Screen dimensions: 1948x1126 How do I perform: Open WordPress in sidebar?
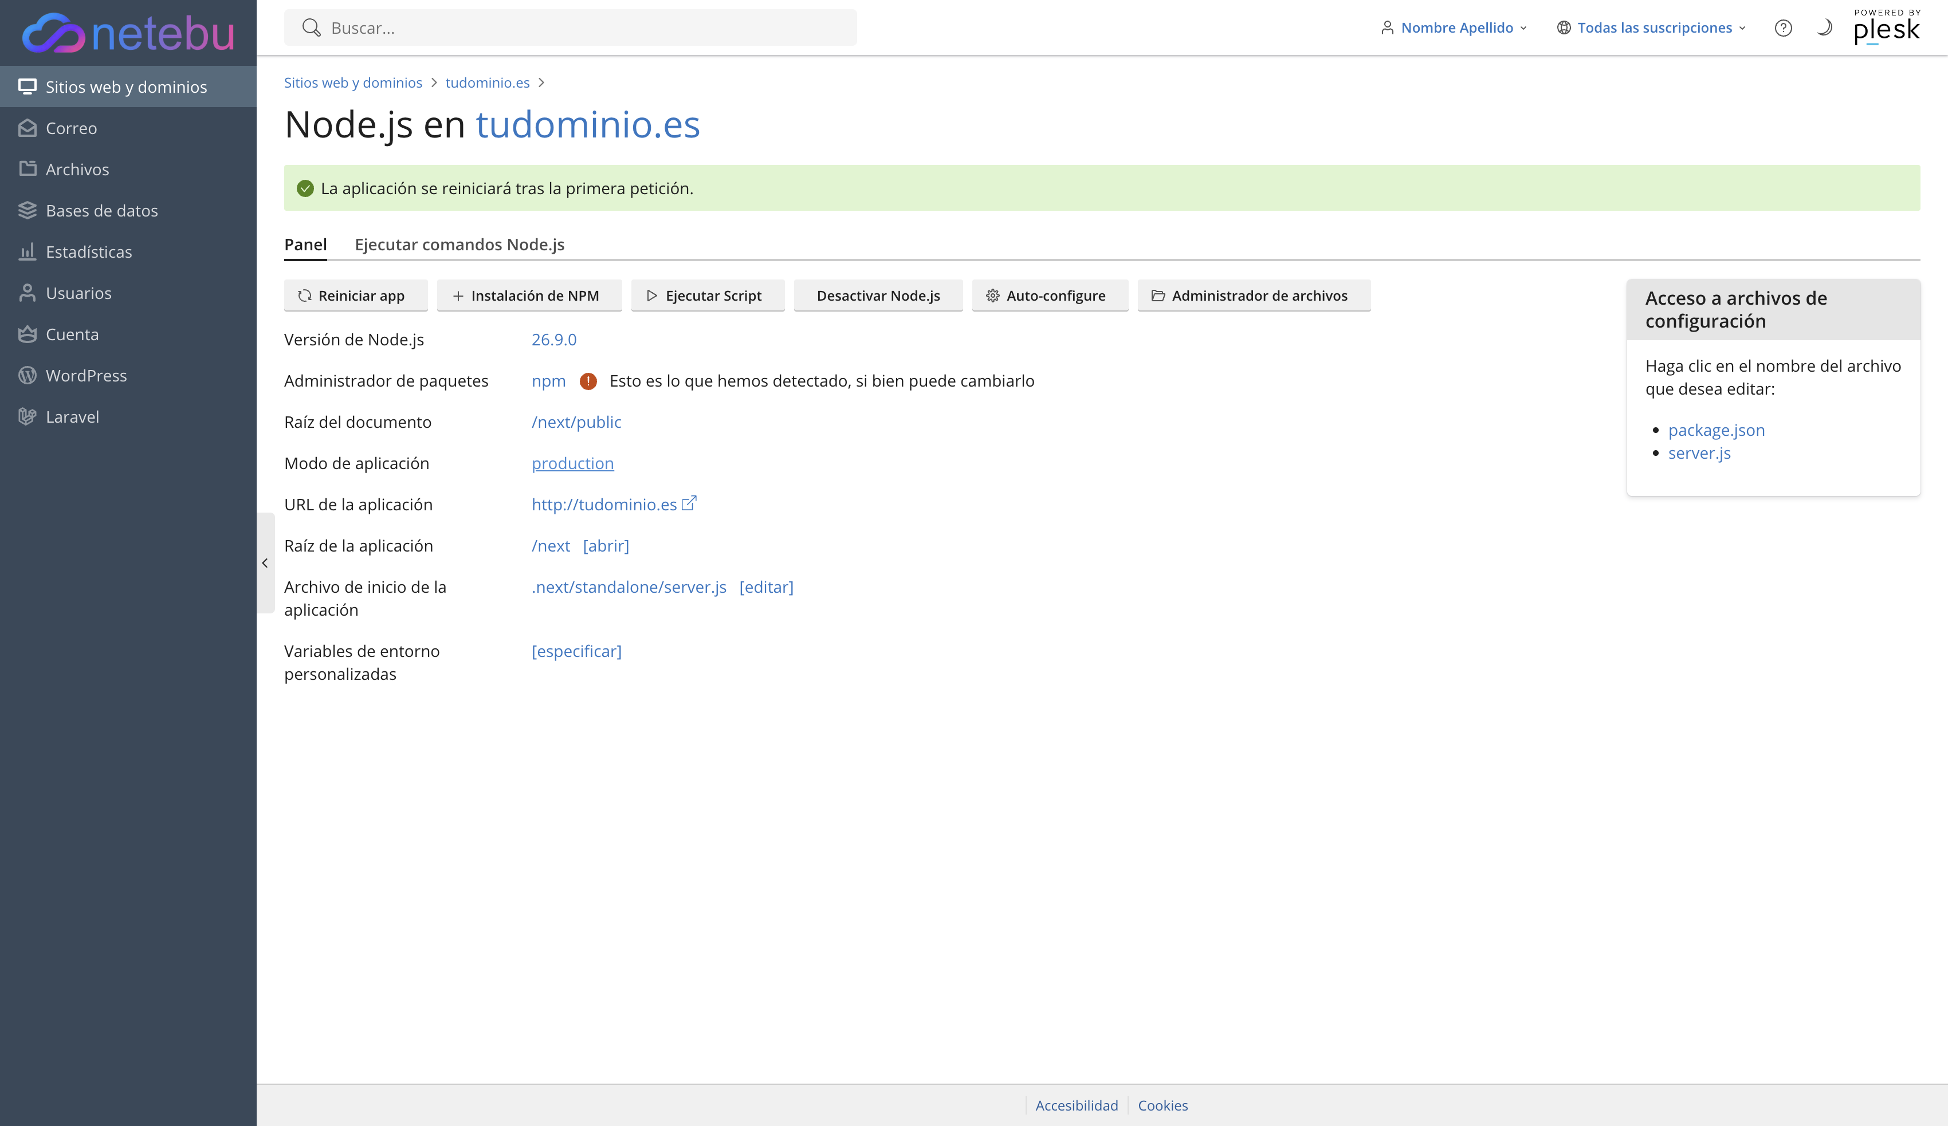(128, 375)
